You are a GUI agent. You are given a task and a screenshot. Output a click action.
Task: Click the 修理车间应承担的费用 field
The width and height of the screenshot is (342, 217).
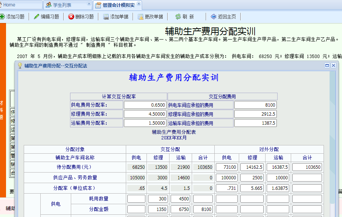[x=255, y=114]
